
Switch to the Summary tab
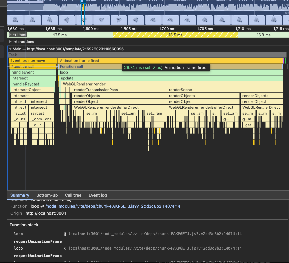point(20,195)
